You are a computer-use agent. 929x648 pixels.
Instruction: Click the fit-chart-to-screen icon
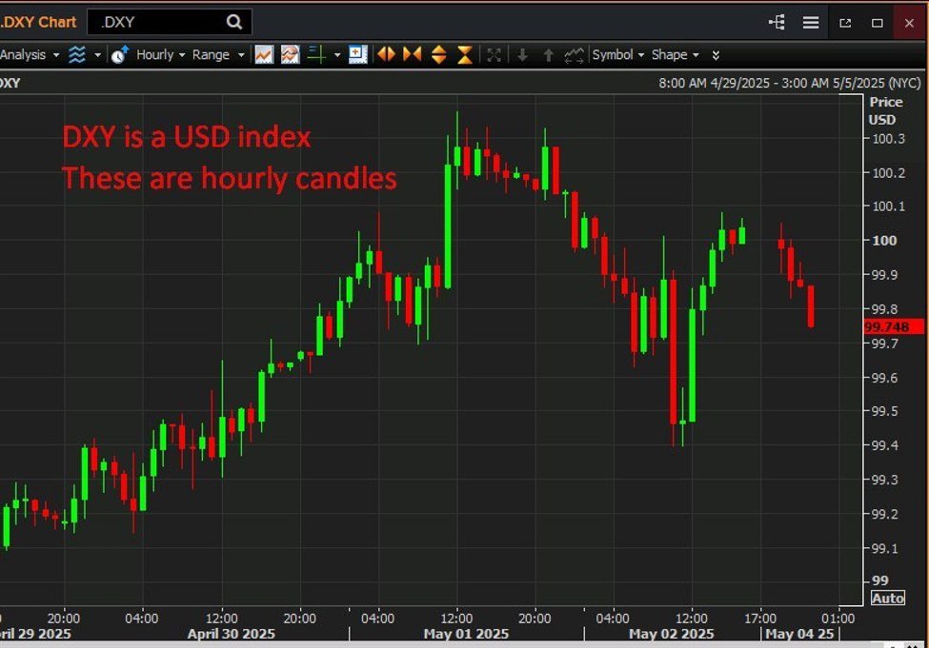(494, 54)
